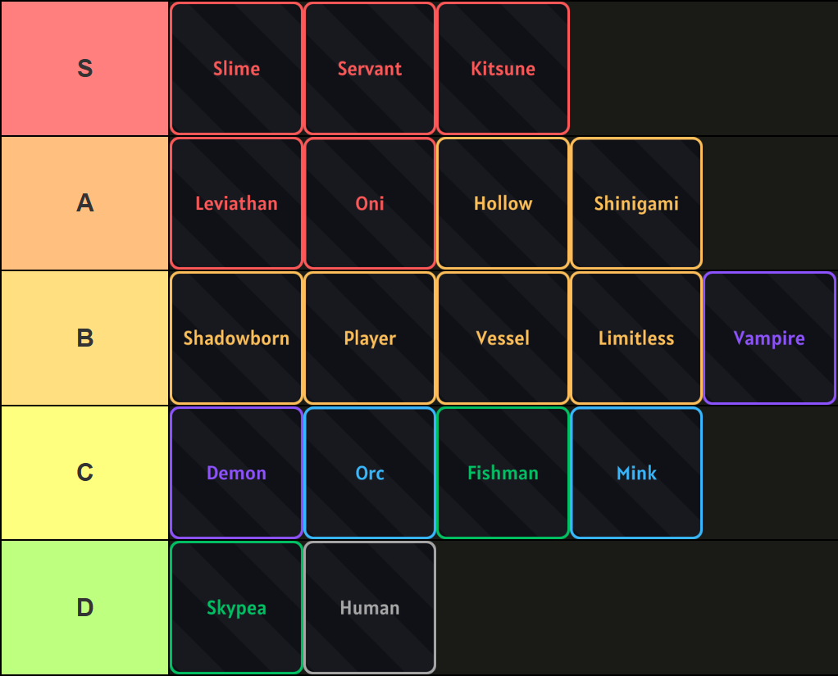Click the red S tier label
Screen dimensions: 838x676
84,69
